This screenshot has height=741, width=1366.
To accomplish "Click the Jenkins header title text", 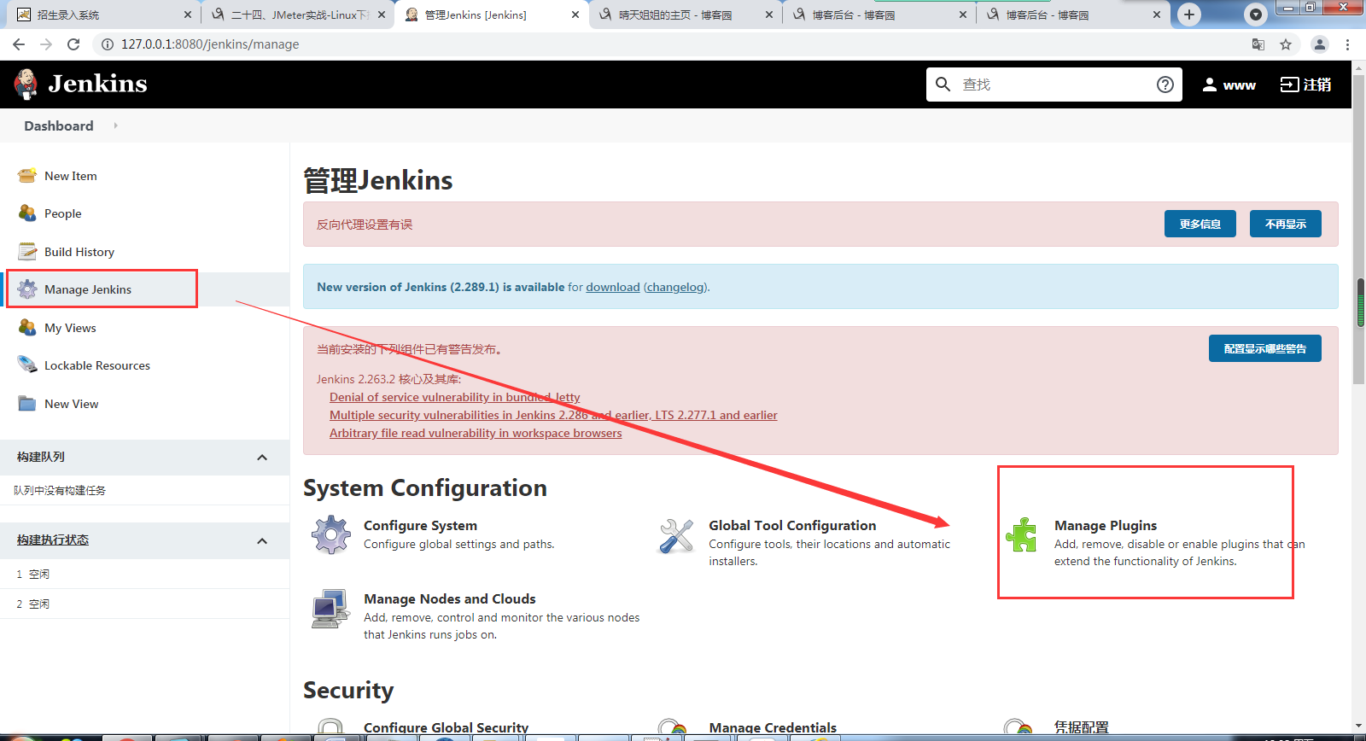I will (97, 84).
